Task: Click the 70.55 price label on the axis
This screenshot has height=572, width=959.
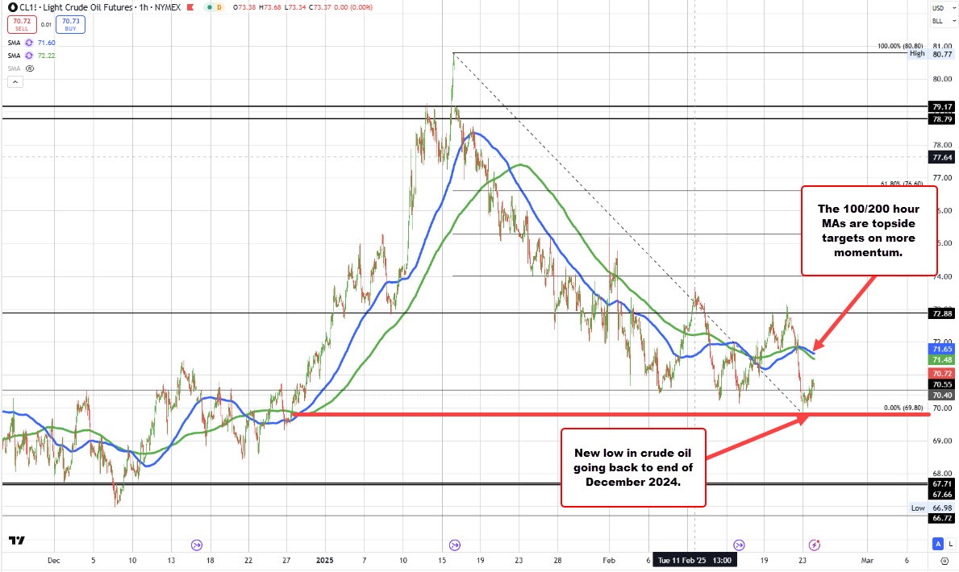Action: (x=942, y=384)
